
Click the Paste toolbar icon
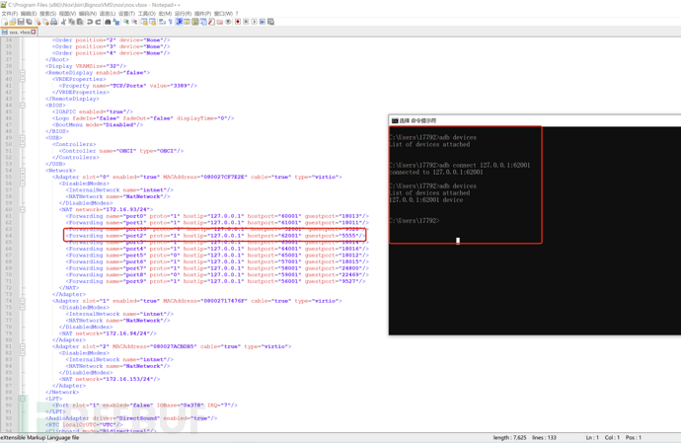pyautogui.click(x=80, y=22)
